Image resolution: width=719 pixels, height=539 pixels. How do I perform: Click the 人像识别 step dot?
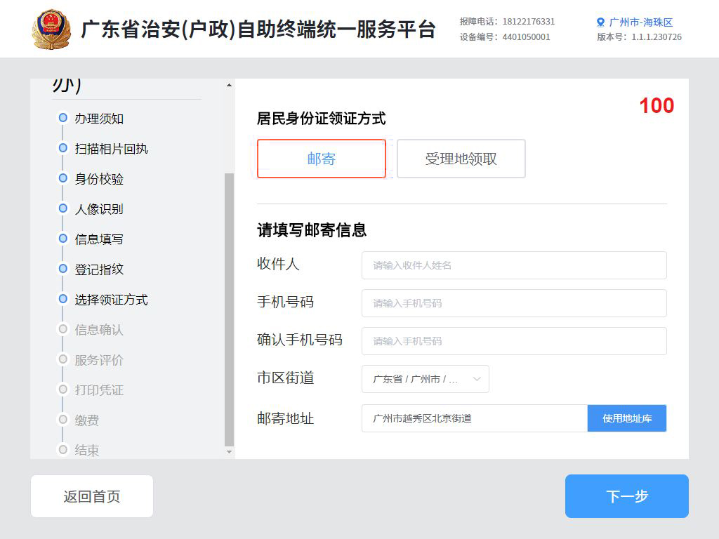63,208
